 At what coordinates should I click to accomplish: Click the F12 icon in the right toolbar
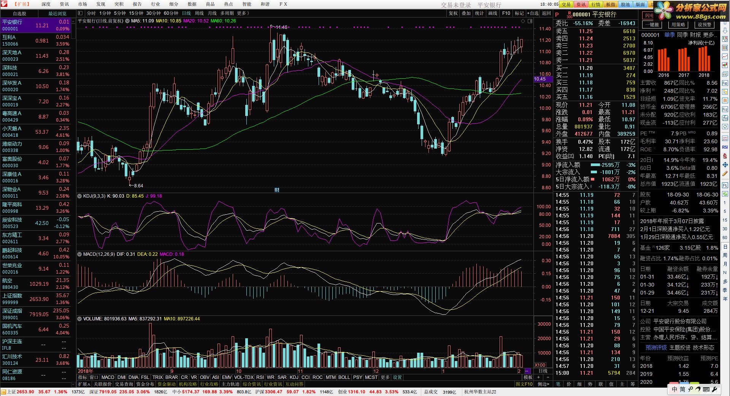point(725,109)
